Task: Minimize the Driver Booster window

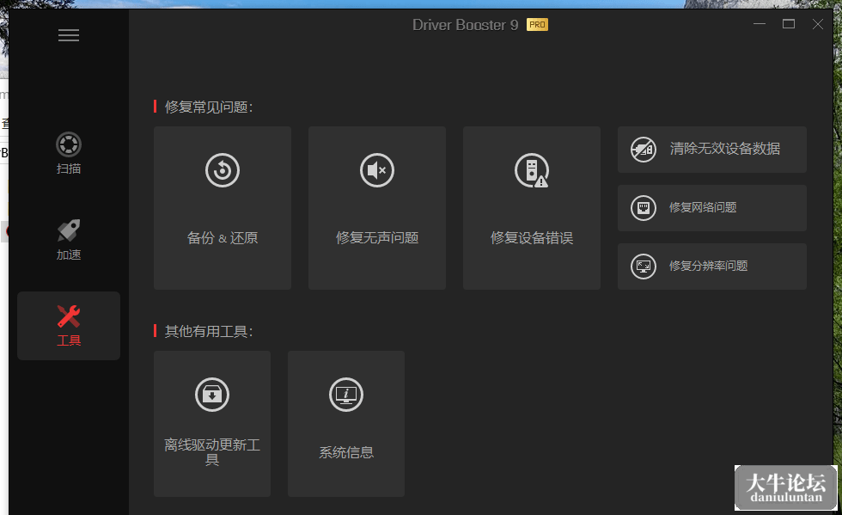Action: point(760,24)
